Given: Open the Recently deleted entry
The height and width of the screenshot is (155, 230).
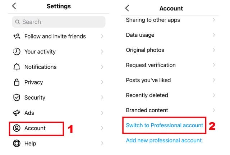Looking at the screenshot, I should click(170, 95).
